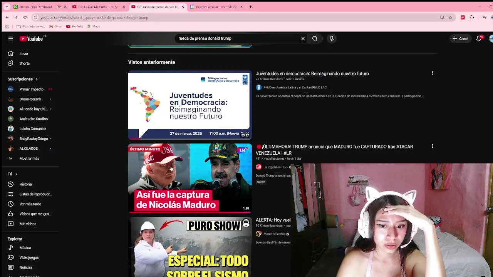Screen dimensions: 493x277
Task: Open options menu for Juventudes en democracia video
Action: tap(432, 73)
